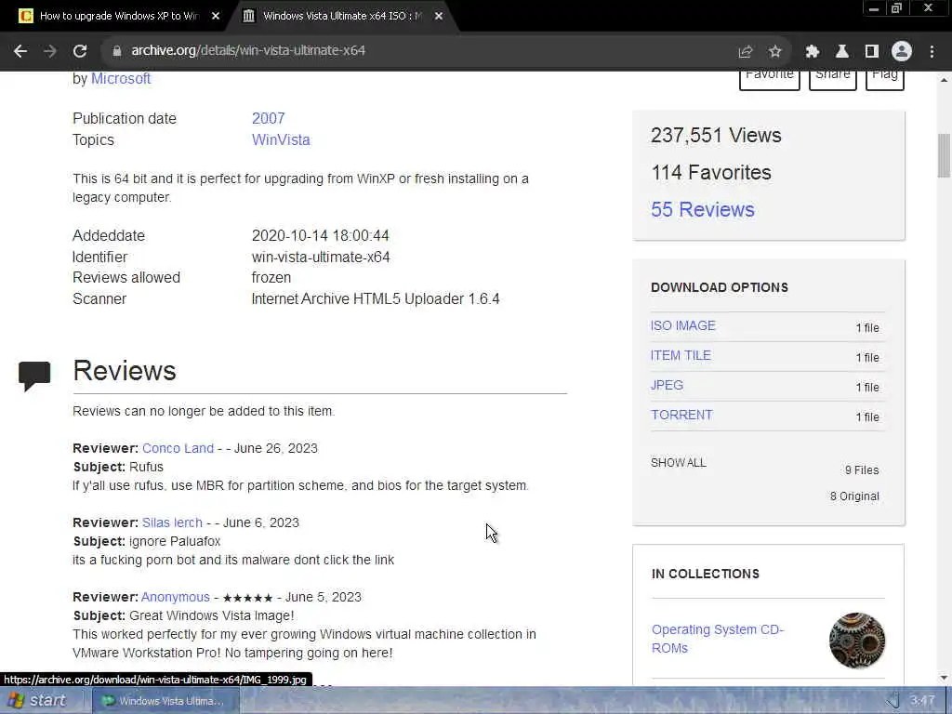952x714 pixels.
Task: Open the profile avatar menu
Action: (902, 51)
